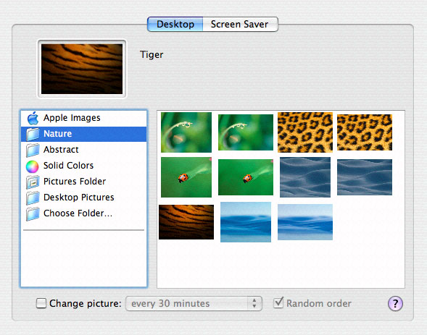Click the Solid Colors color wheel icon
This screenshot has width=427, height=335.
click(x=33, y=166)
